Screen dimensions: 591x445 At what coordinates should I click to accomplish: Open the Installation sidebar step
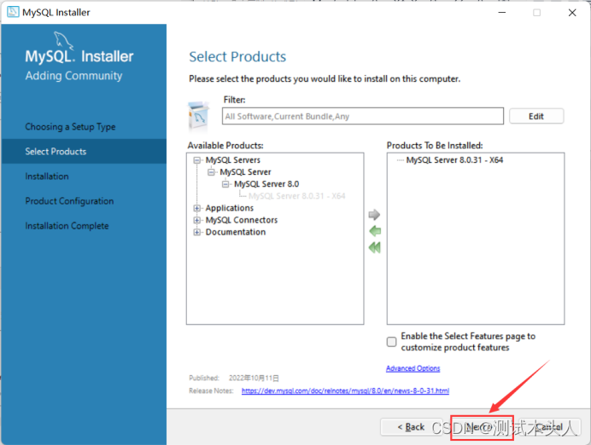coord(47,176)
